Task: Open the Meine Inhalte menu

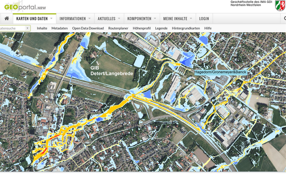Action: click(x=178, y=19)
